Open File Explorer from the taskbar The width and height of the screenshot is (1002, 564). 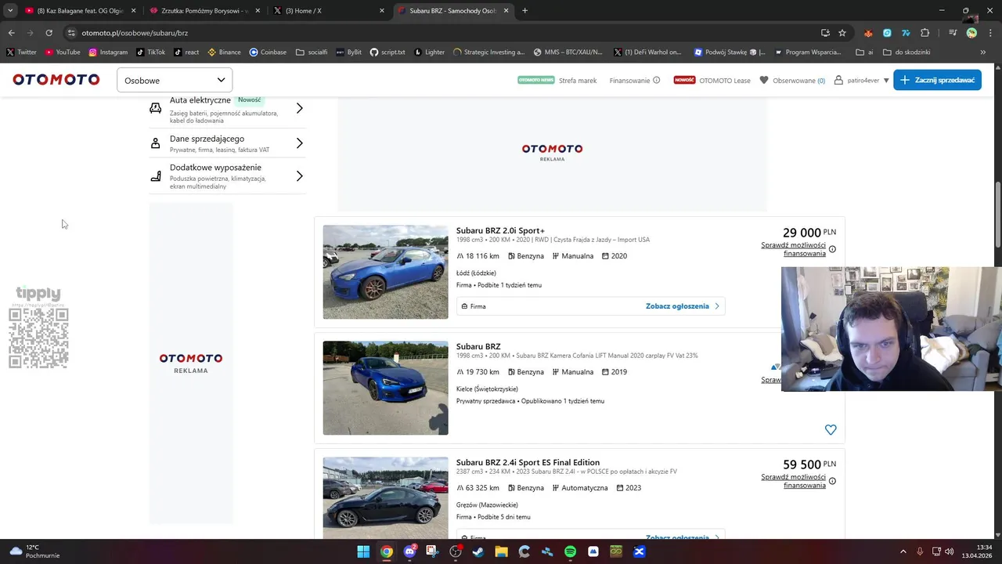(x=501, y=551)
